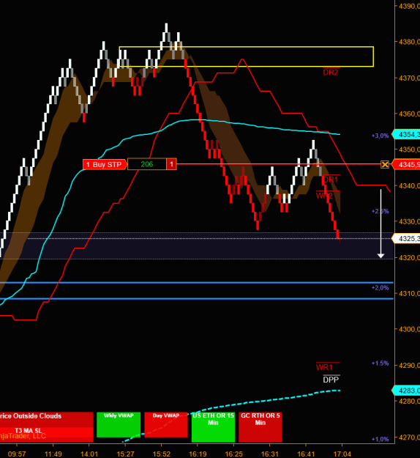420x458 pixels.
Task: Click the DR1 pivot level label
Action: click(x=331, y=180)
